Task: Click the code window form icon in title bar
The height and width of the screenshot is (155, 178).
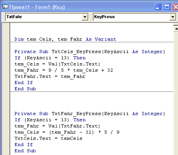Action: (x=5, y=7)
